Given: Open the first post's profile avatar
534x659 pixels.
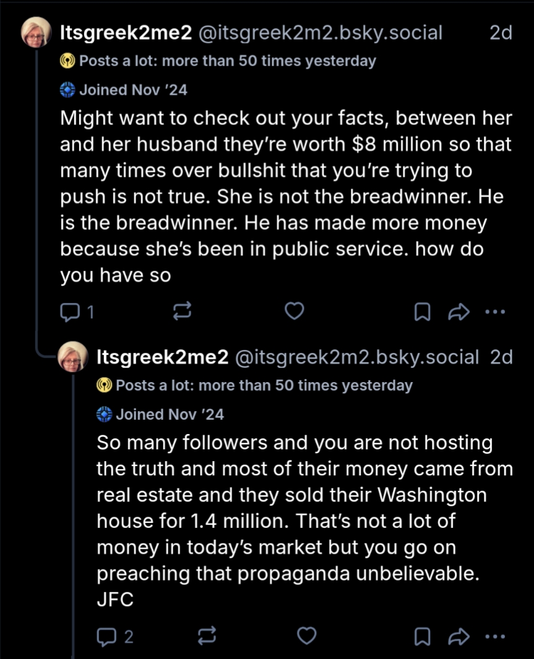Looking at the screenshot, I should [37, 33].
